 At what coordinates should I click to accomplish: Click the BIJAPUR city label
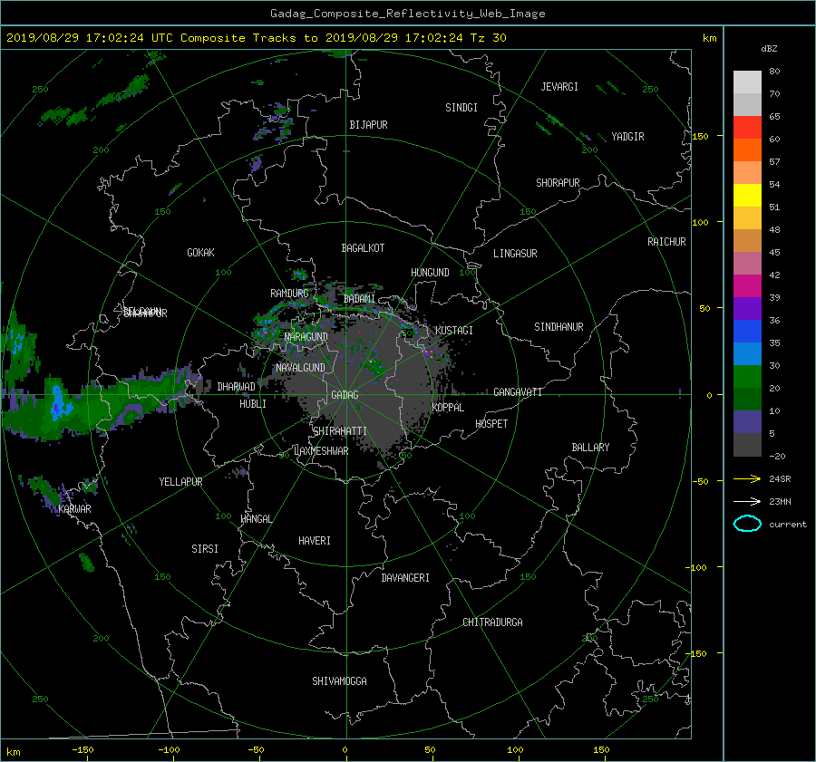[368, 125]
